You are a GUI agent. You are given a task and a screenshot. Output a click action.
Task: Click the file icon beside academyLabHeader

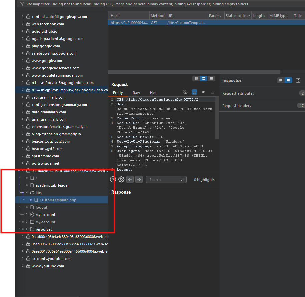pos(32,185)
